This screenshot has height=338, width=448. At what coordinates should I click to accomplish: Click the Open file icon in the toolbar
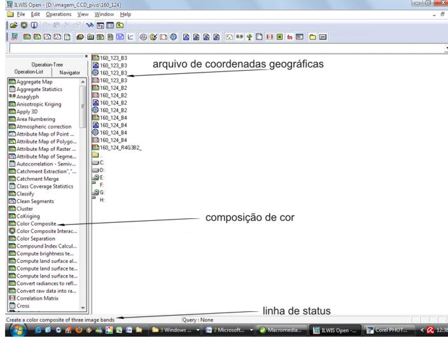[x=13, y=25]
